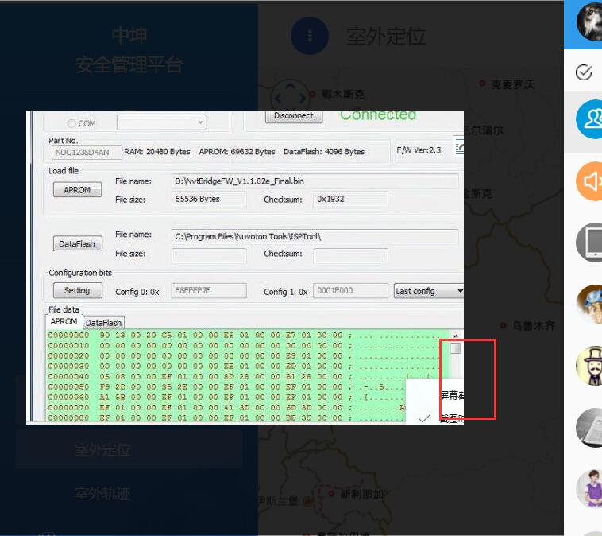Click the 鄂木斯克 map marker
This screenshot has width=602, height=536.
click(x=313, y=94)
